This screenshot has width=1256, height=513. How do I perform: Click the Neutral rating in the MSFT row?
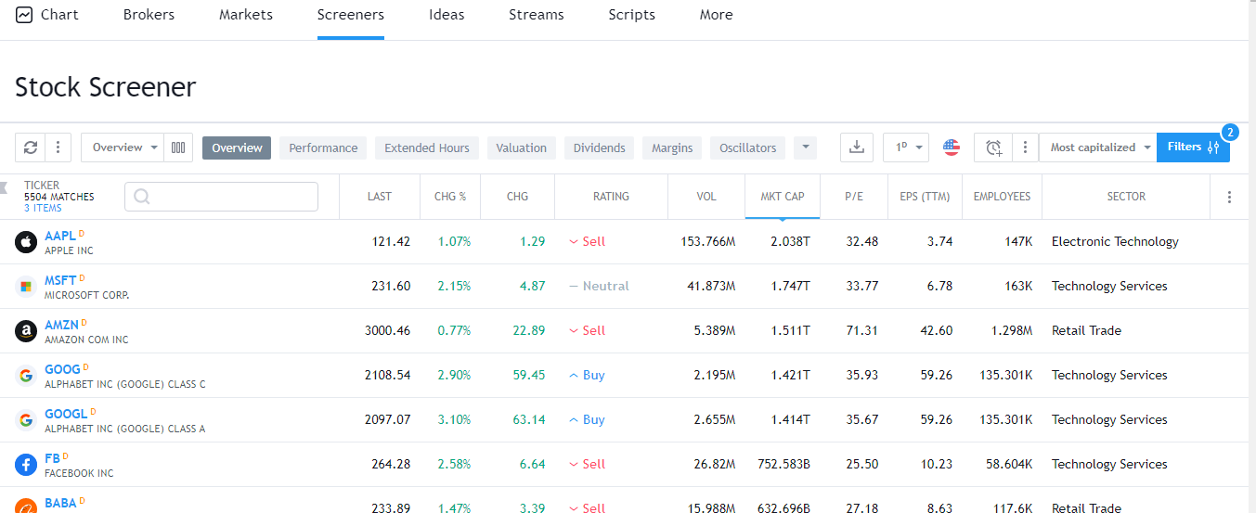pyautogui.click(x=599, y=287)
